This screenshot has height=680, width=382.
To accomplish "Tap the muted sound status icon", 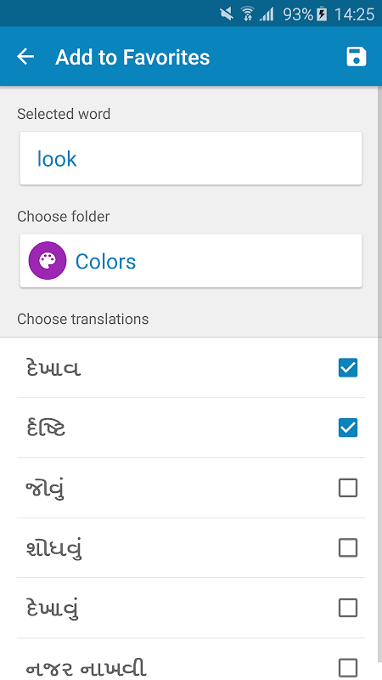I will [226, 14].
